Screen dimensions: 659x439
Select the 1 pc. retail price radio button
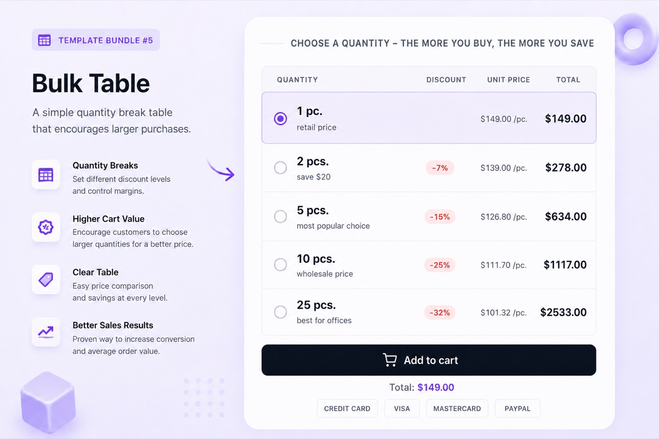click(x=281, y=119)
